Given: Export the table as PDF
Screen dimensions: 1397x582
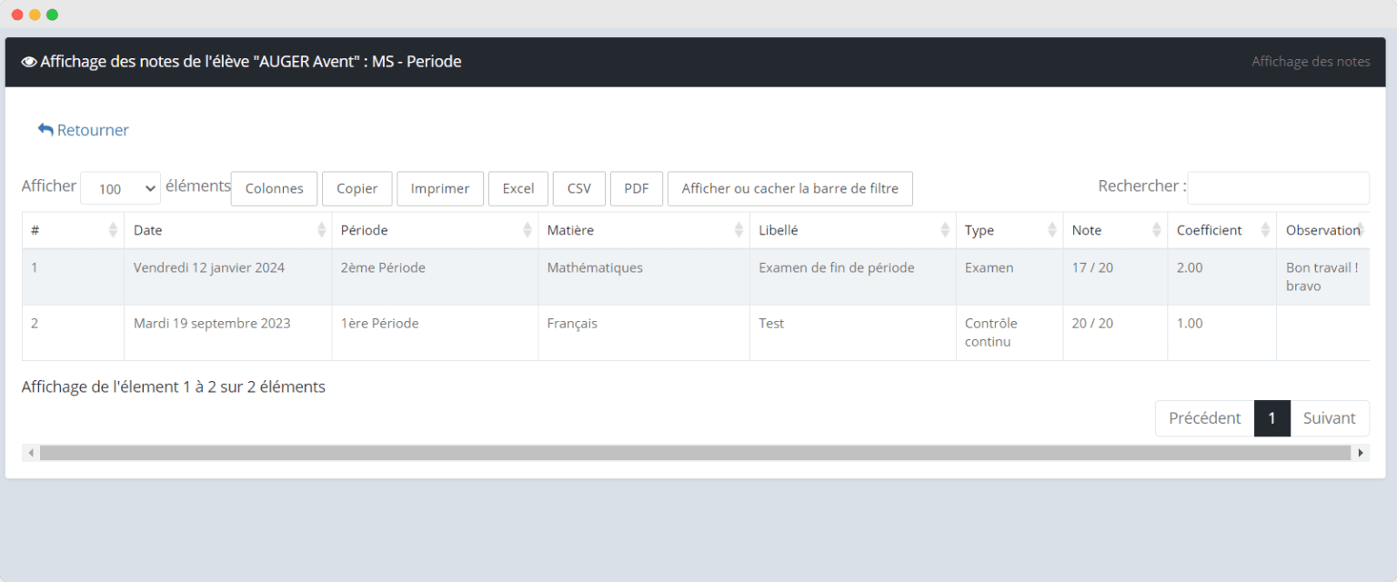Looking at the screenshot, I should coord(637,188).
